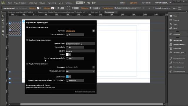
Task: Open the Библиотека виджетов panel icon
Action: tap(171, 44)
